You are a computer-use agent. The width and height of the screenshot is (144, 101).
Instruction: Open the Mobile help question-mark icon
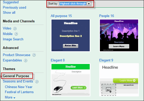pyautogui.click(x=16, y=34)
